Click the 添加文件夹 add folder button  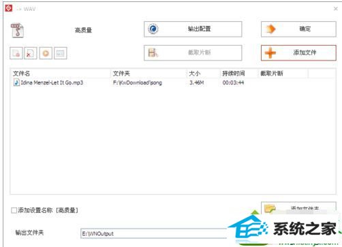tap(298, 208)
